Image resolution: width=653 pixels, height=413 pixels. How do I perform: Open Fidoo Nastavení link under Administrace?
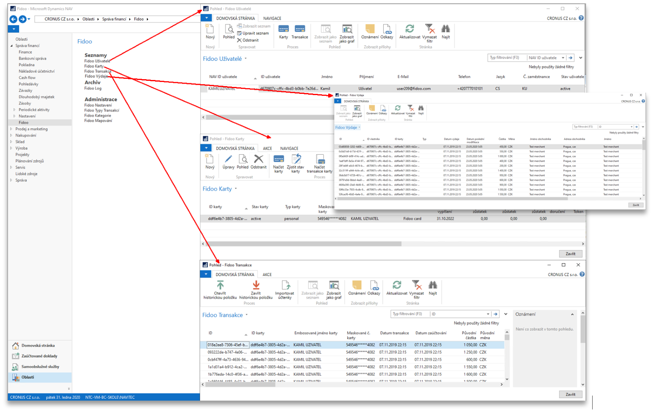pyautogui.click(x=98, y=105)
